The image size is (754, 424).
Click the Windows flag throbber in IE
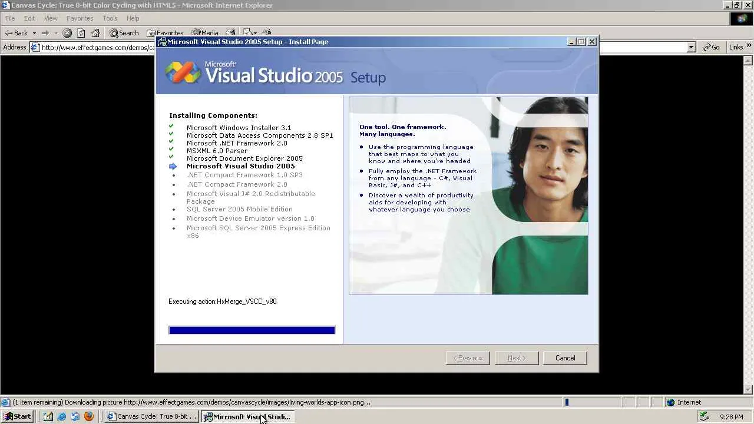click(742, 18)
